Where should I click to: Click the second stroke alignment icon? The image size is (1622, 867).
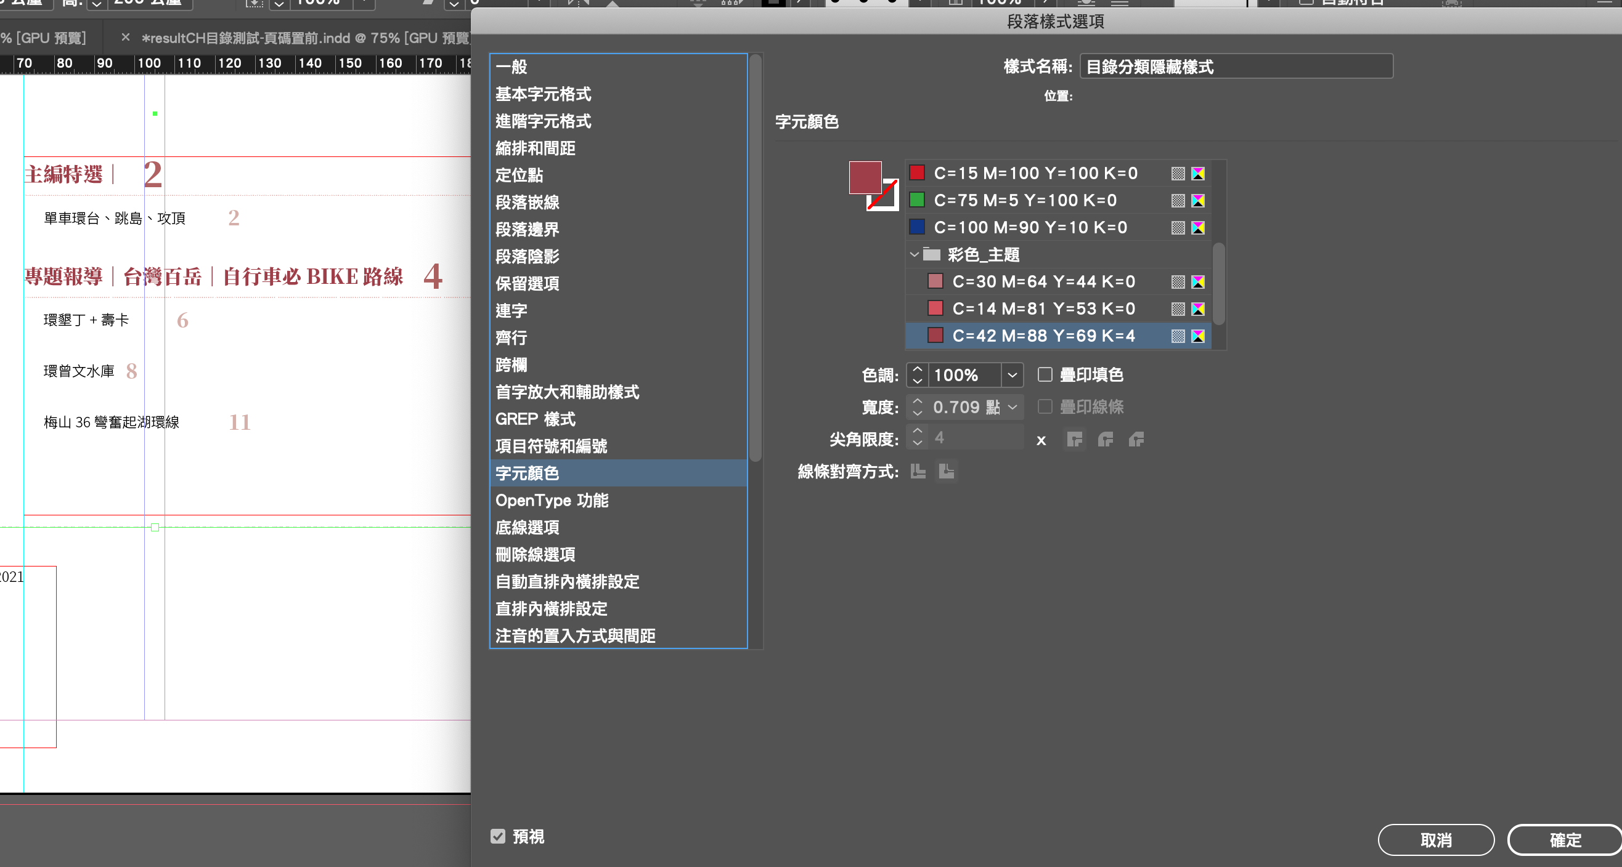(946, 470)
